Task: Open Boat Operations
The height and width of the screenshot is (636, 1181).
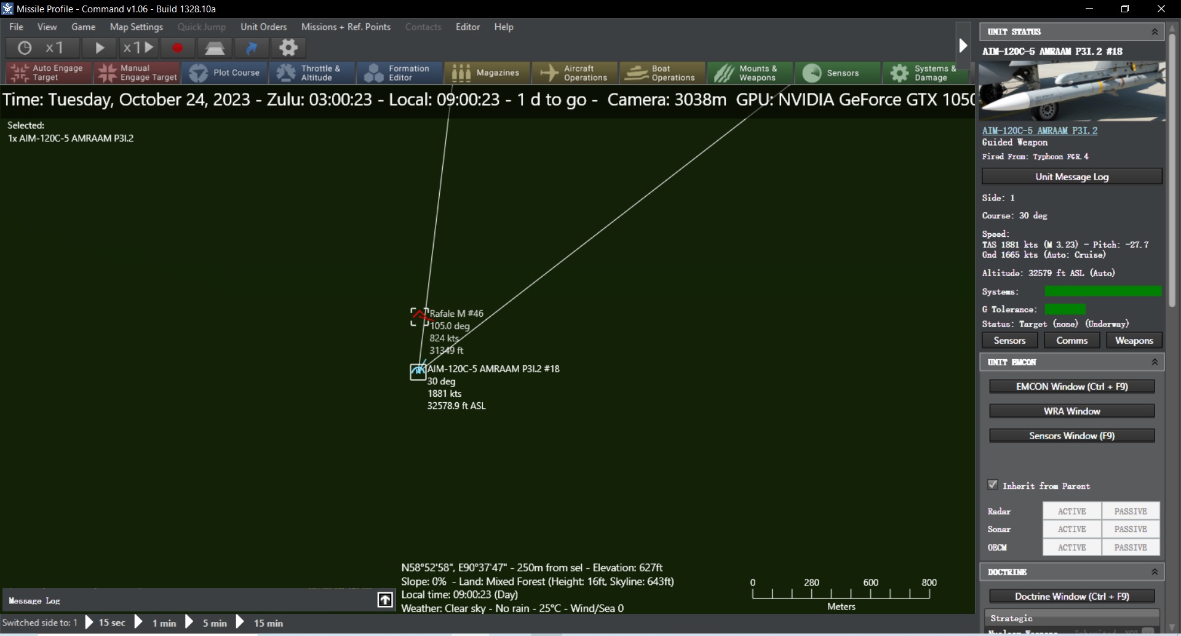Action: click(662, 73)
